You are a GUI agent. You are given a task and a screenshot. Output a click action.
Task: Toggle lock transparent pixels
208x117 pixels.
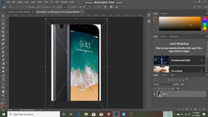click(159, 88)
